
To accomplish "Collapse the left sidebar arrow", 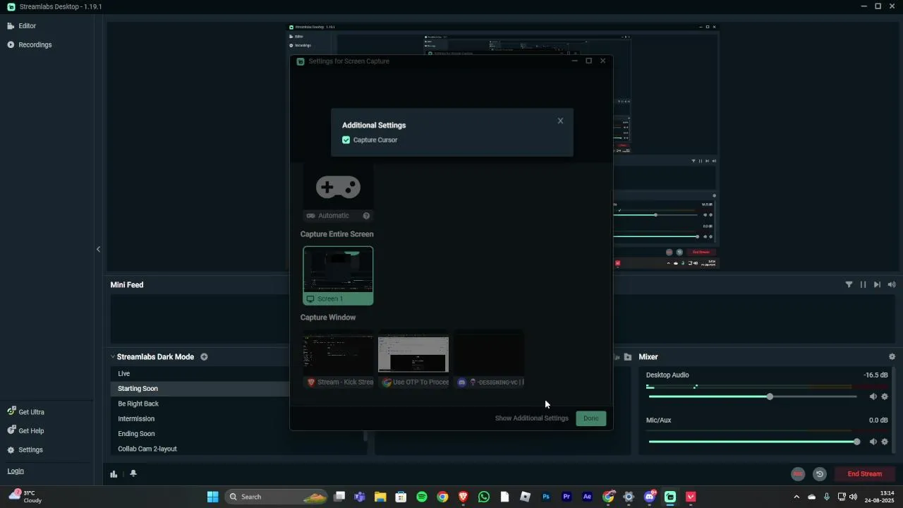I will pos(98,249).
